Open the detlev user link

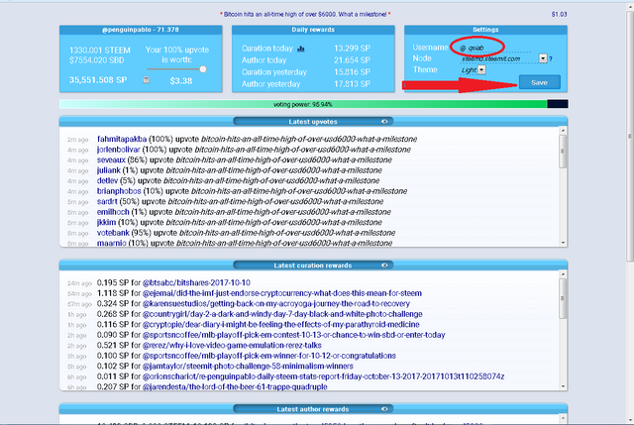108,180
